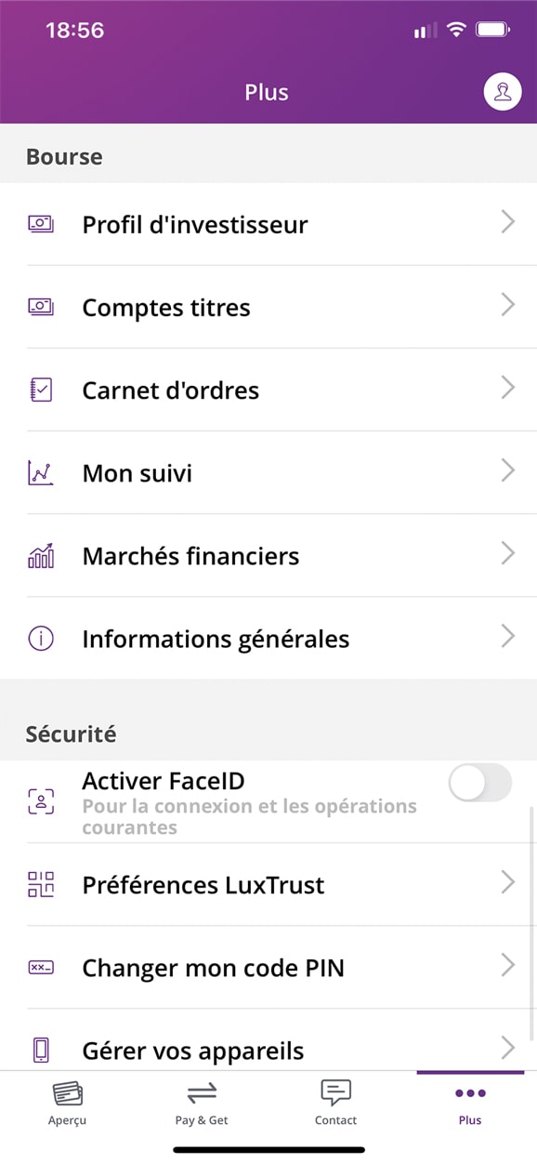Go to the Contact tab

pyautogui.click(x=335, y=1103)
